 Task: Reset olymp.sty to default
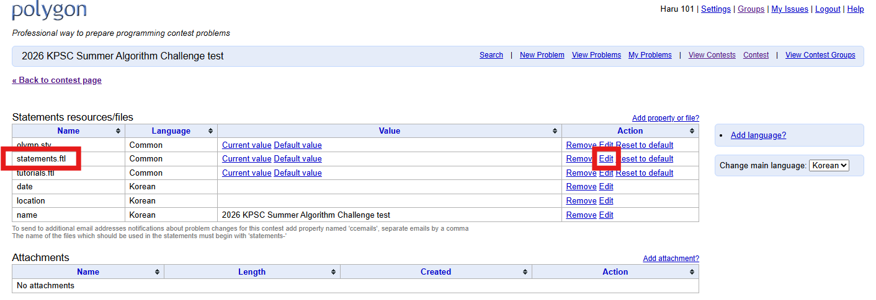coord(645,145)
